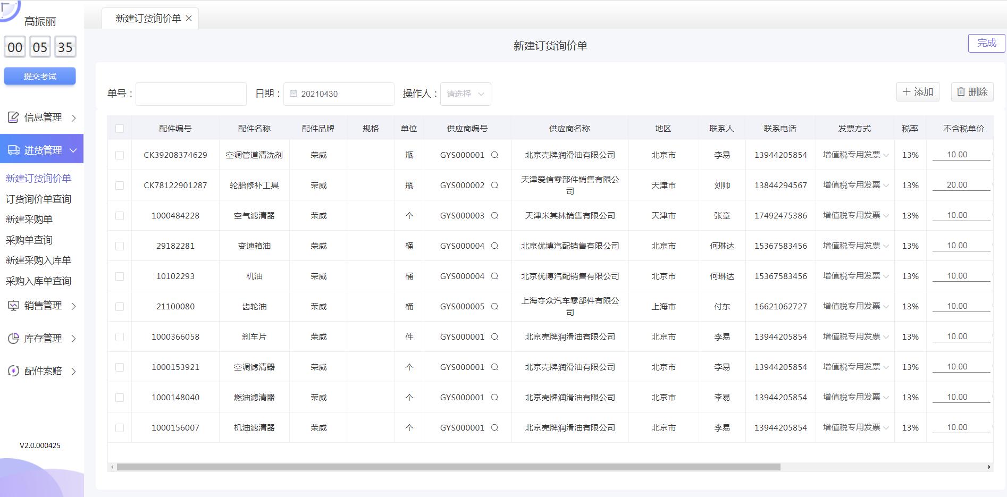Tick the checkbox for part 21100080
The height and width of the screenshot is (497, 1007).
coord(120,307)
